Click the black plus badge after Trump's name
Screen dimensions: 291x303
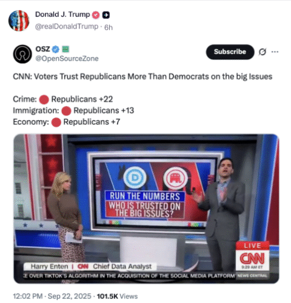(106, 15)
